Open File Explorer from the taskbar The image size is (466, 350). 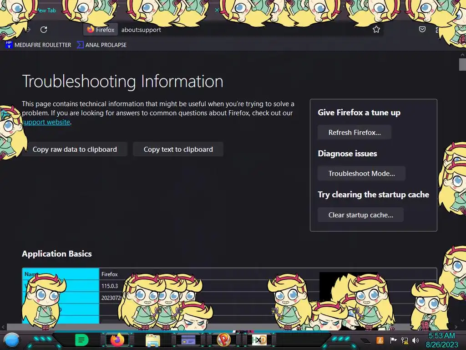click(x=153, y=340)
